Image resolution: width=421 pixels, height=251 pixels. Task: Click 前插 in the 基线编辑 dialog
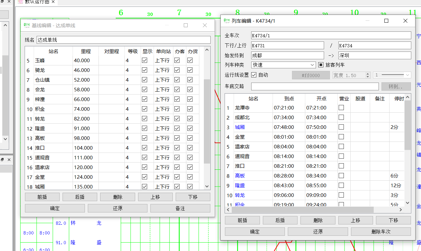[42, 197]
